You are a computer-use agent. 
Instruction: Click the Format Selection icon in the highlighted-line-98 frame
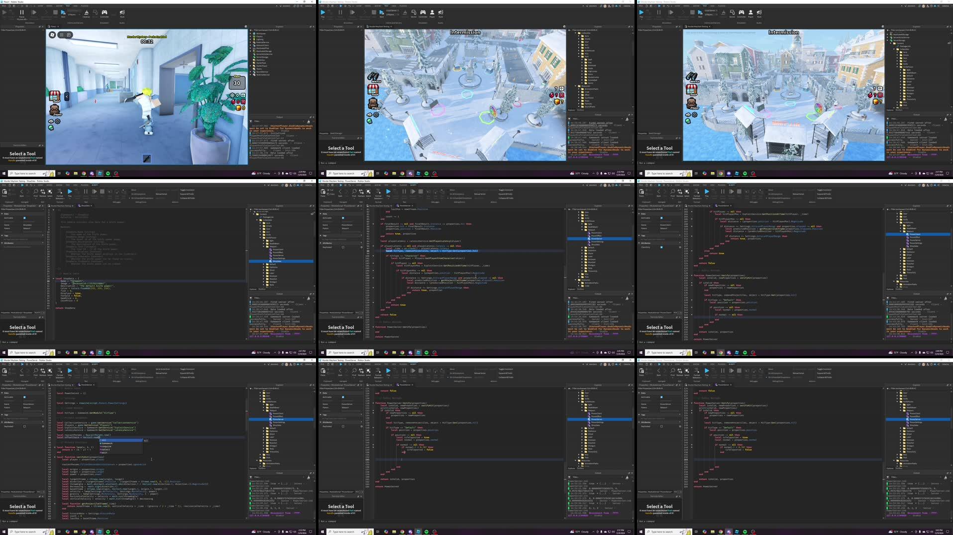[x=378, y=192]
